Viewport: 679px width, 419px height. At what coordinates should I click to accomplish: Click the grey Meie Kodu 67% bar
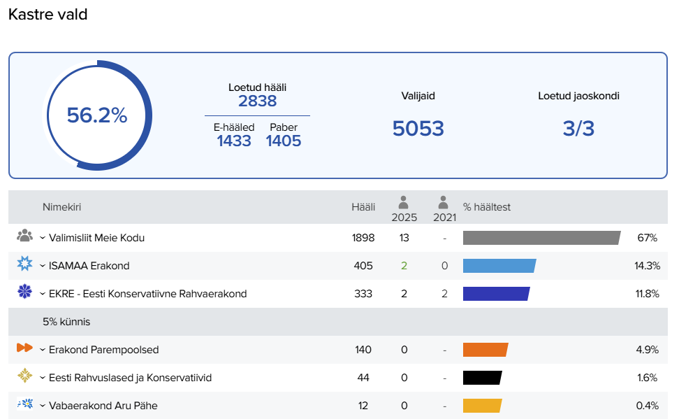pyautogui.click(x=541, y=238)
